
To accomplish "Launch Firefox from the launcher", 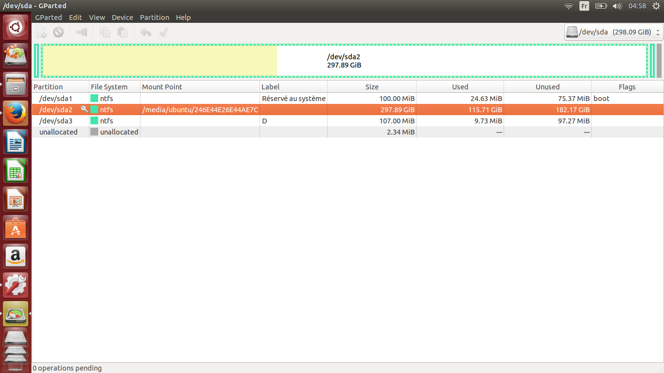I will 16,113.
